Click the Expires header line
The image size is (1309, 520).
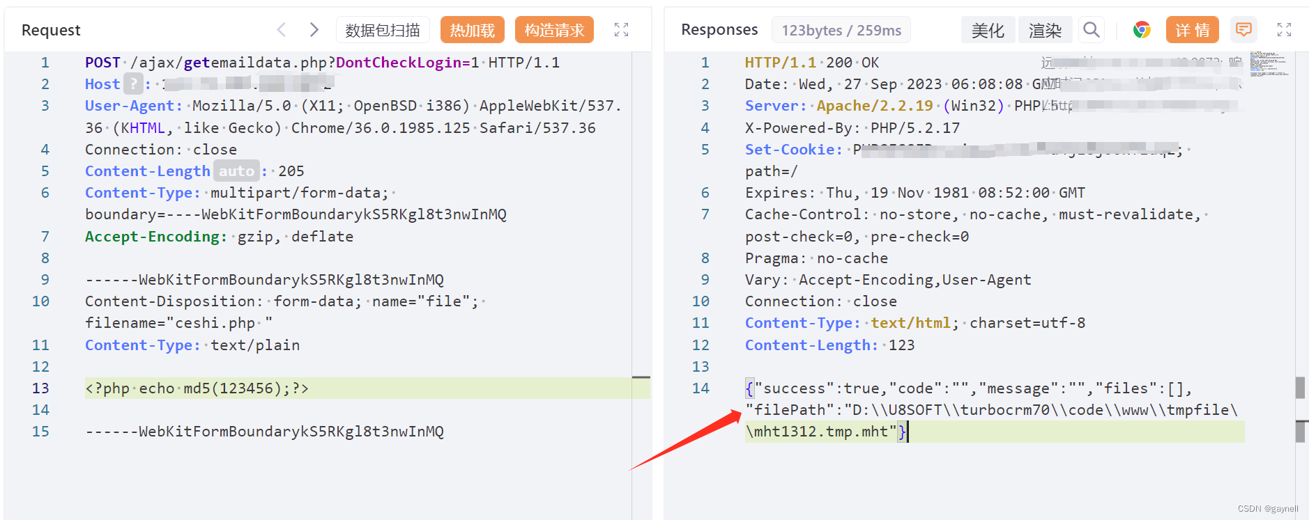tap(915, 192)
